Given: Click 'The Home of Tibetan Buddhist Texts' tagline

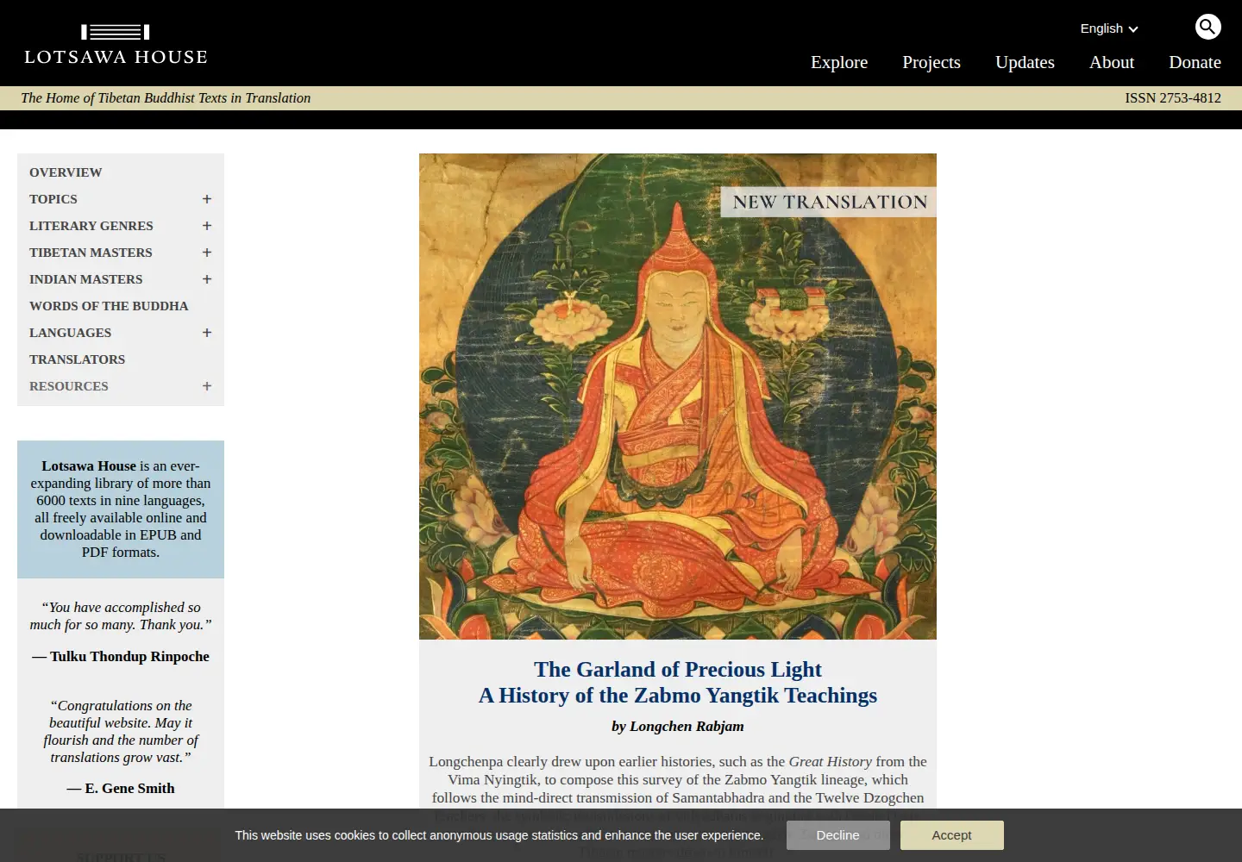Looking at the screenshot, I should point(166,98).
